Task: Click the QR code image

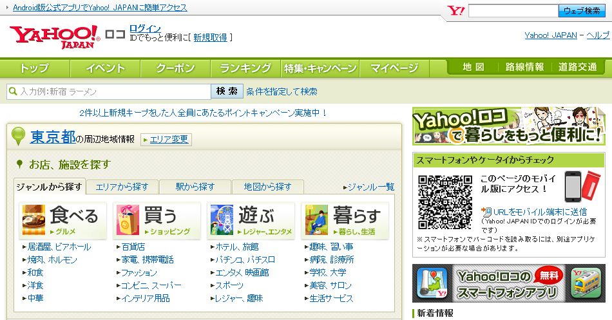Action: coord(445,202)
